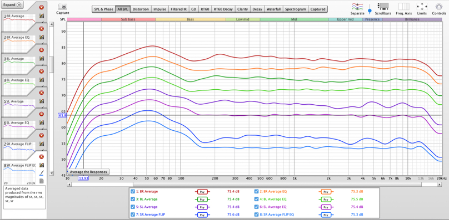Open smoothing selector for 5: SL Average
This screenshot has height=220, width=449.
coord(202,207)
